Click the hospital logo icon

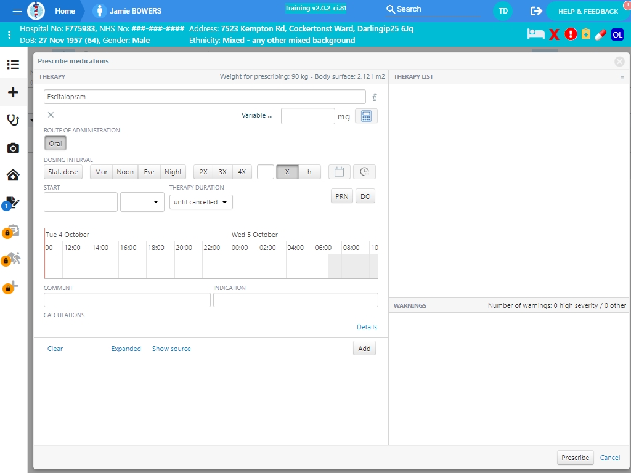[36, 11]
